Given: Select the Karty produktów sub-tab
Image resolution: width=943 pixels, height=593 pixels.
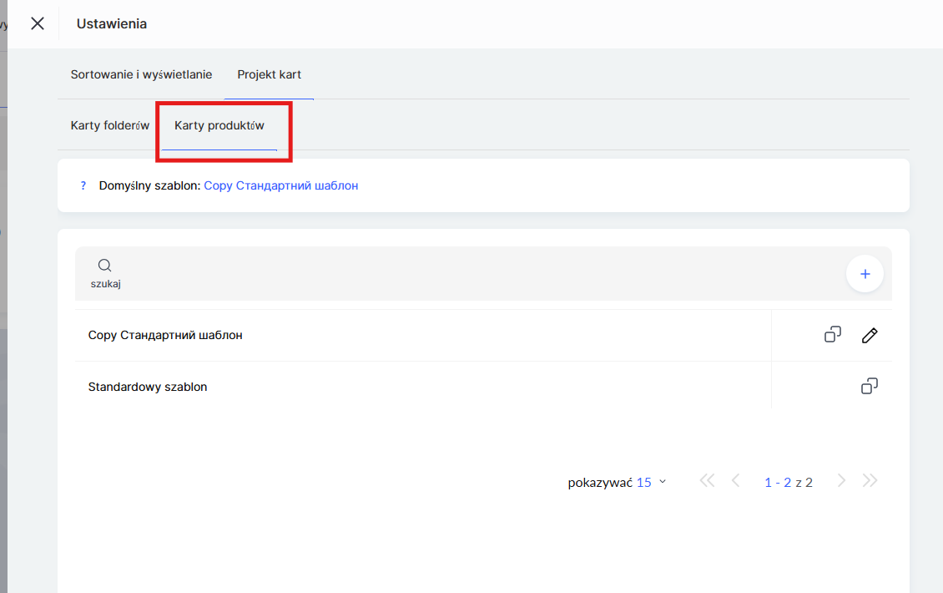Looking at the screenshot, I should 219,126.
